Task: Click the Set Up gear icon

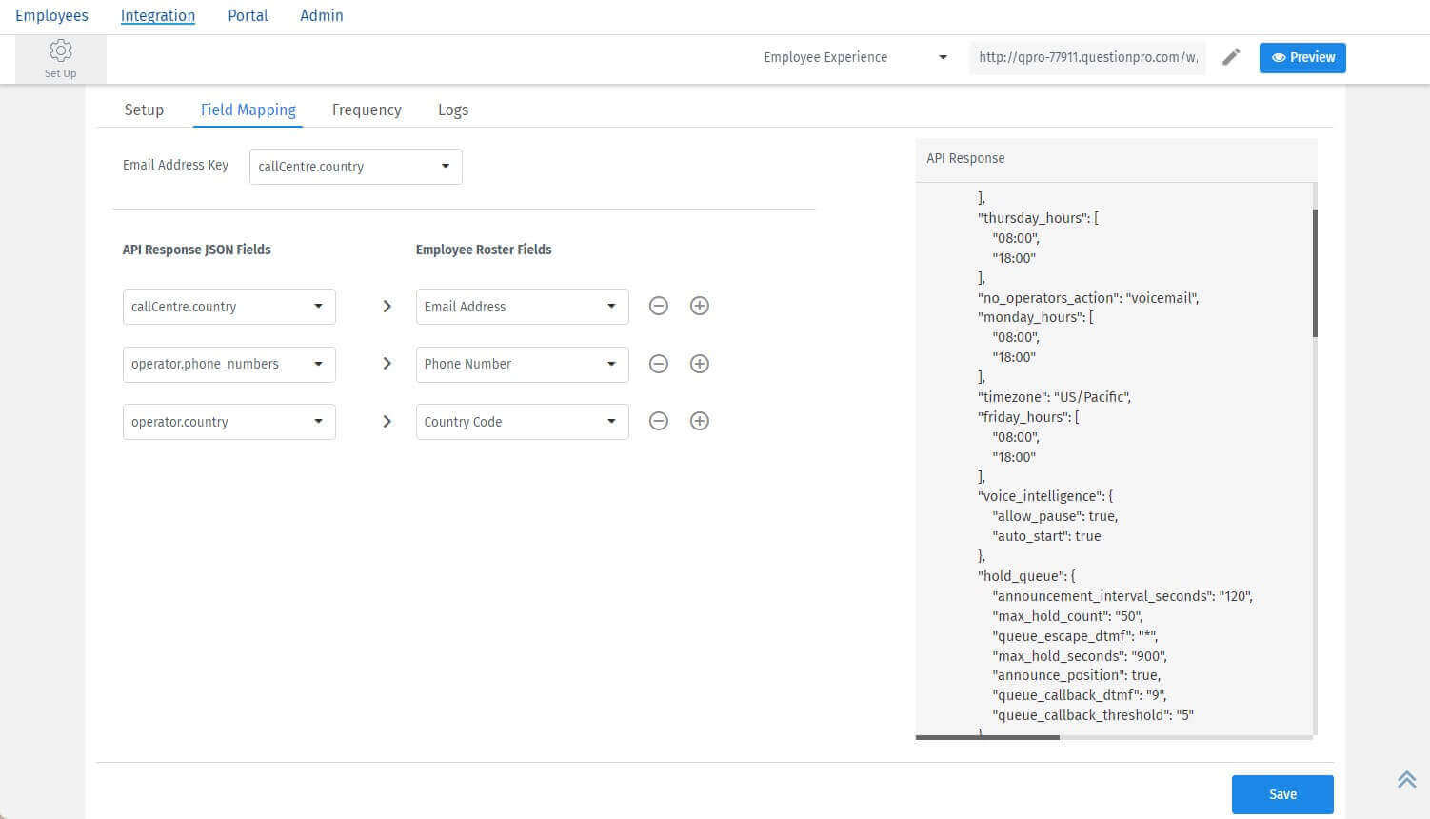Action: coord(60,50)
